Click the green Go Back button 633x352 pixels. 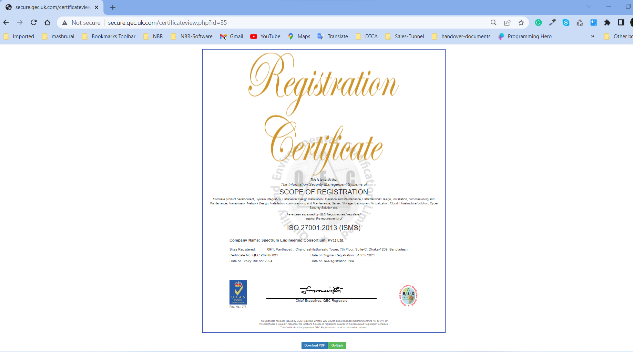pos(337,345)
